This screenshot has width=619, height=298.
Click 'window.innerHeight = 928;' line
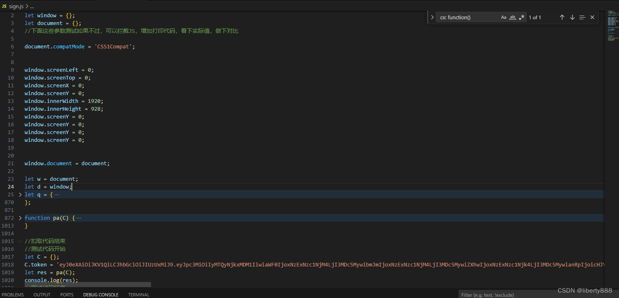64,109
